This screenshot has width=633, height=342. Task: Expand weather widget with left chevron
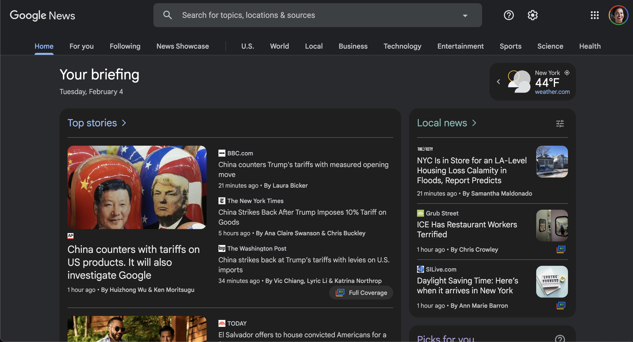pos(498,82)
